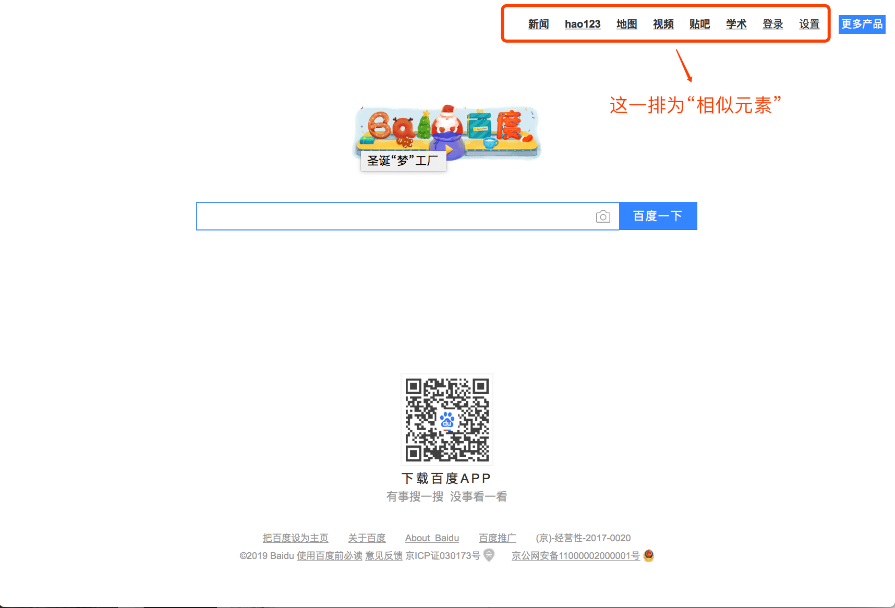
Task: Open the 地图 maps link
Action: [x=626, y=24]
